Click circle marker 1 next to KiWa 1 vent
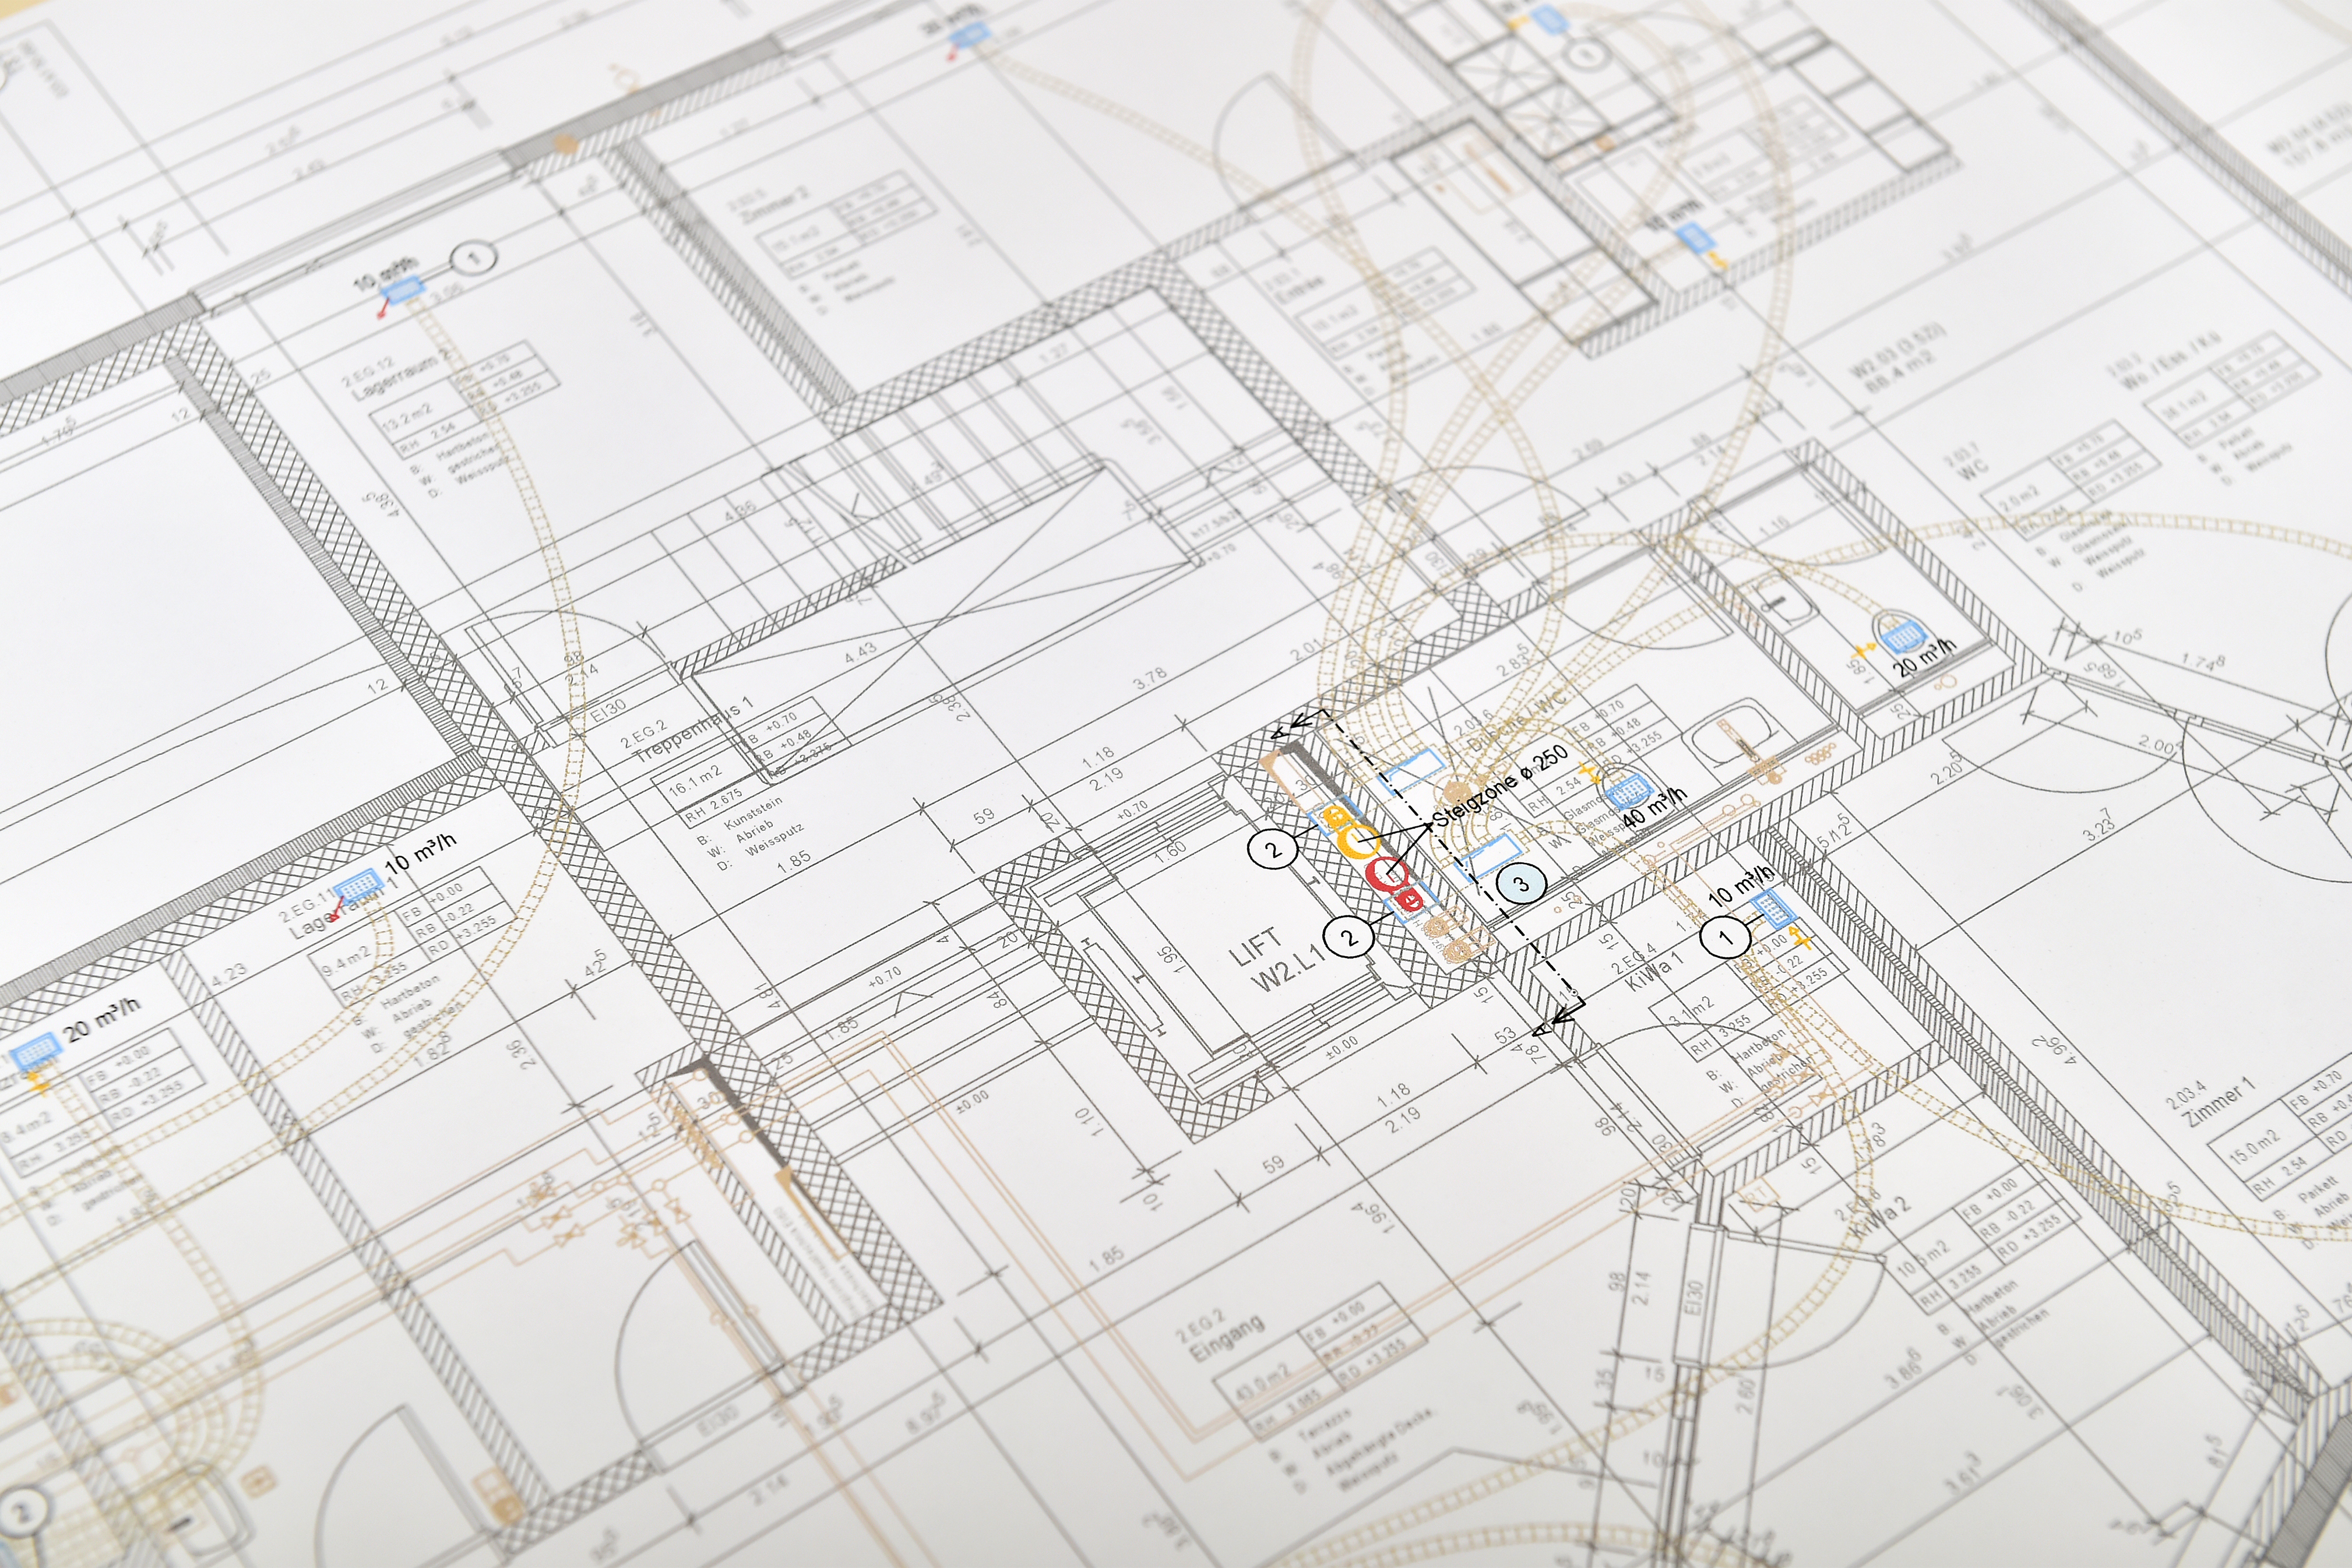Screen dimensions: 2352x1568 pyautogui.click(x=1725, y=937)
